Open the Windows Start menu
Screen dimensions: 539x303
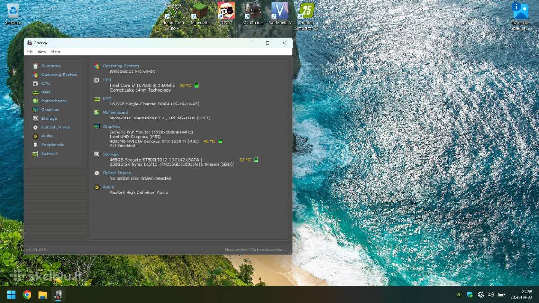tap(11, 294)
